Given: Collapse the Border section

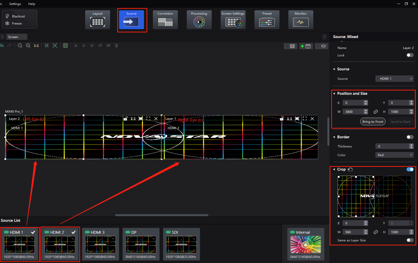Looking at the screenshot, I should pyautogui.click(x=334, y=137).
